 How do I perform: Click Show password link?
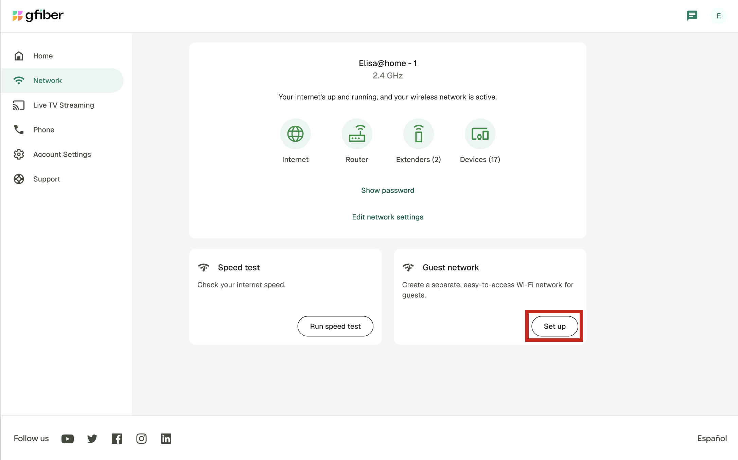[388, 190]
